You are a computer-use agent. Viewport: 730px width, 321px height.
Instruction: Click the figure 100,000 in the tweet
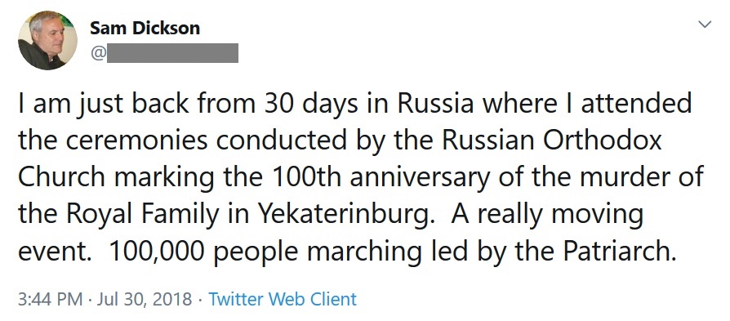point(157,252)
